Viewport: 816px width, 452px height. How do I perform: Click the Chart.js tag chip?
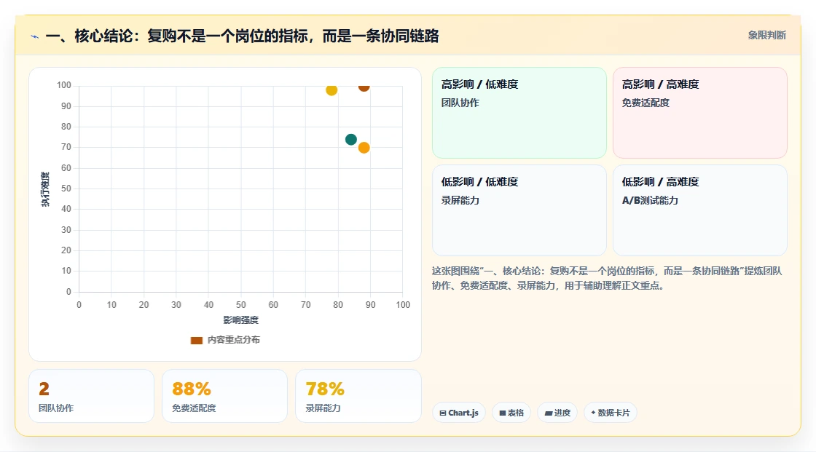[459, 413]
